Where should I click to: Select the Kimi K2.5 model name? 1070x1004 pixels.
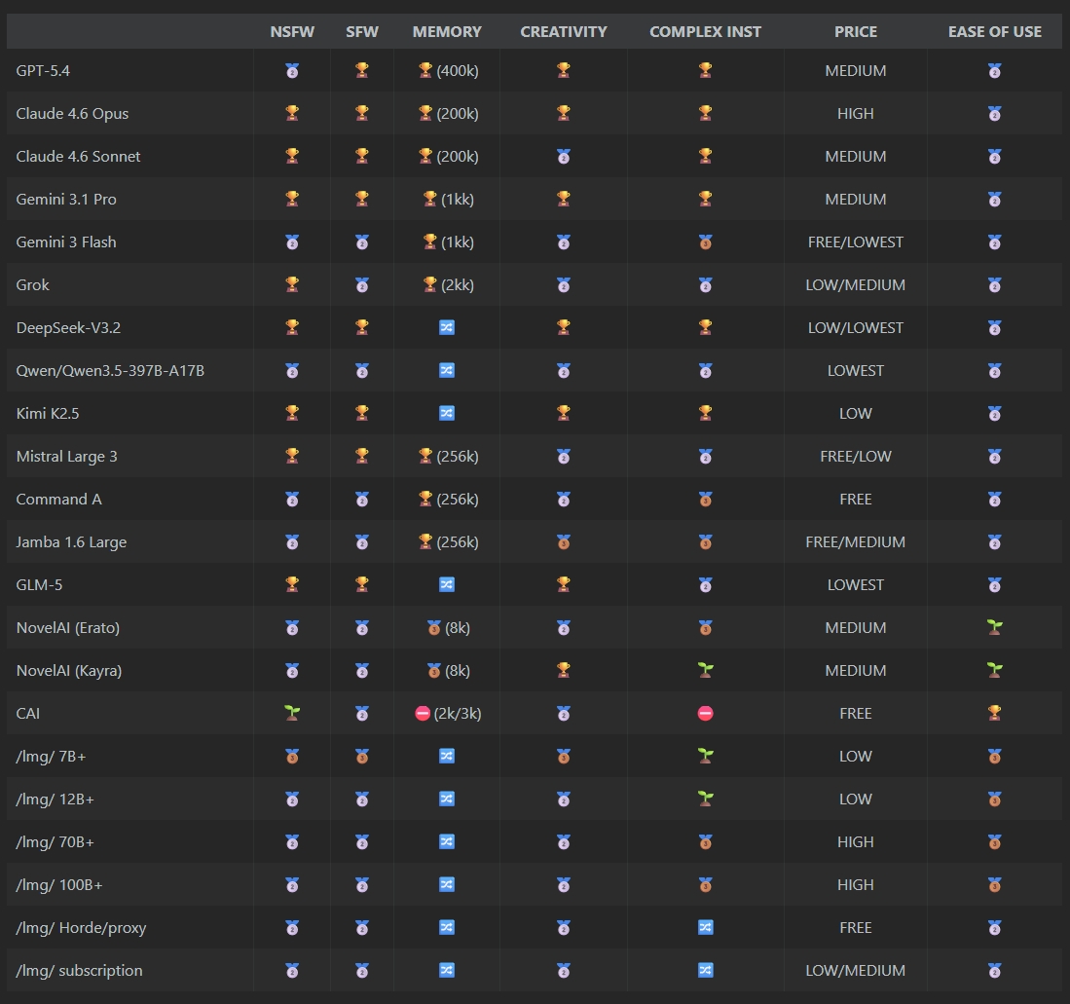[x=47, y=414]
